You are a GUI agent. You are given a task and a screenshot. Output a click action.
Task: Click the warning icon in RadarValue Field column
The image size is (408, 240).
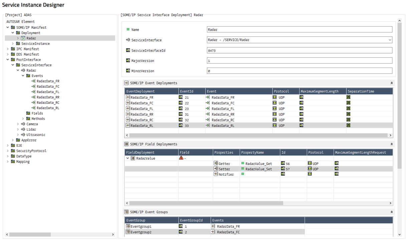click(x=181, y=158)
